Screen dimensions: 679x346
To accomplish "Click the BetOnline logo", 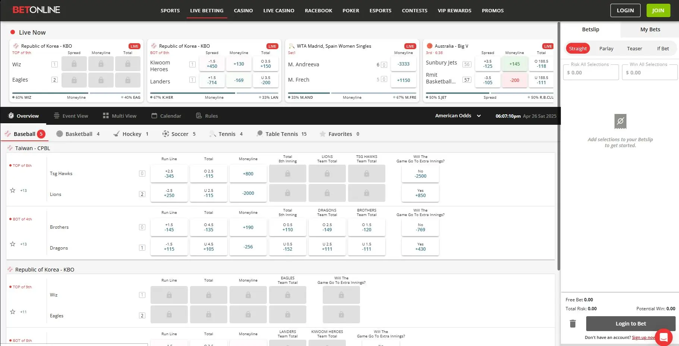I will [x=36, y=10].
